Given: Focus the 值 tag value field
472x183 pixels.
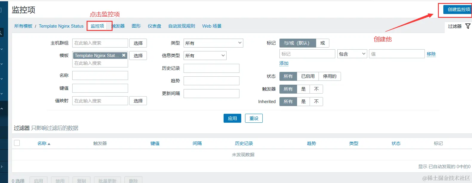Looking at the screenshot, I should coord(397,54).
